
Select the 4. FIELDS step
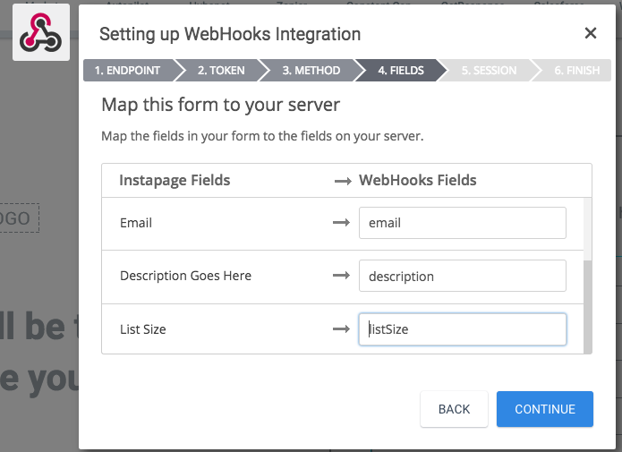[x=401, y=70]
